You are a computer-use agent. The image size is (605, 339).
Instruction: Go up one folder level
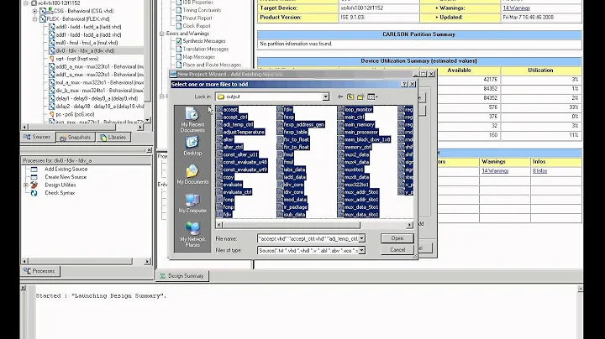(x=350, y=96)
